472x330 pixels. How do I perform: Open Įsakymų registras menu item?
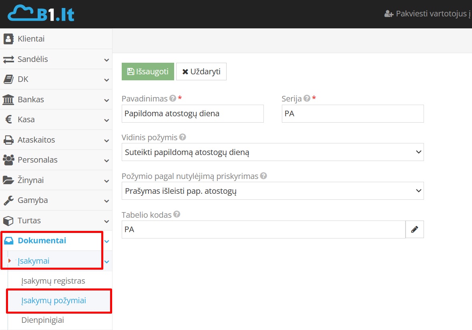[53, 281]
